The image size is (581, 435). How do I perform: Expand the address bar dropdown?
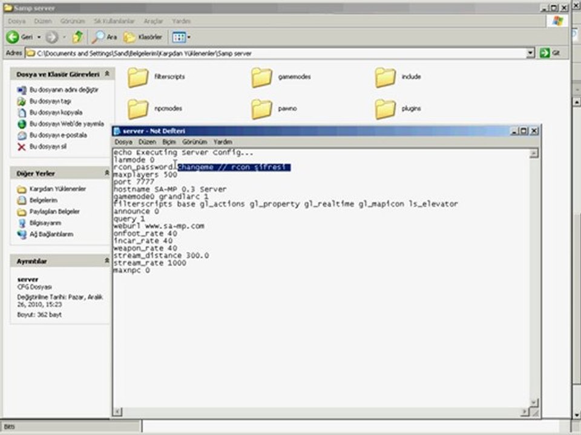[x=531, y=53]
